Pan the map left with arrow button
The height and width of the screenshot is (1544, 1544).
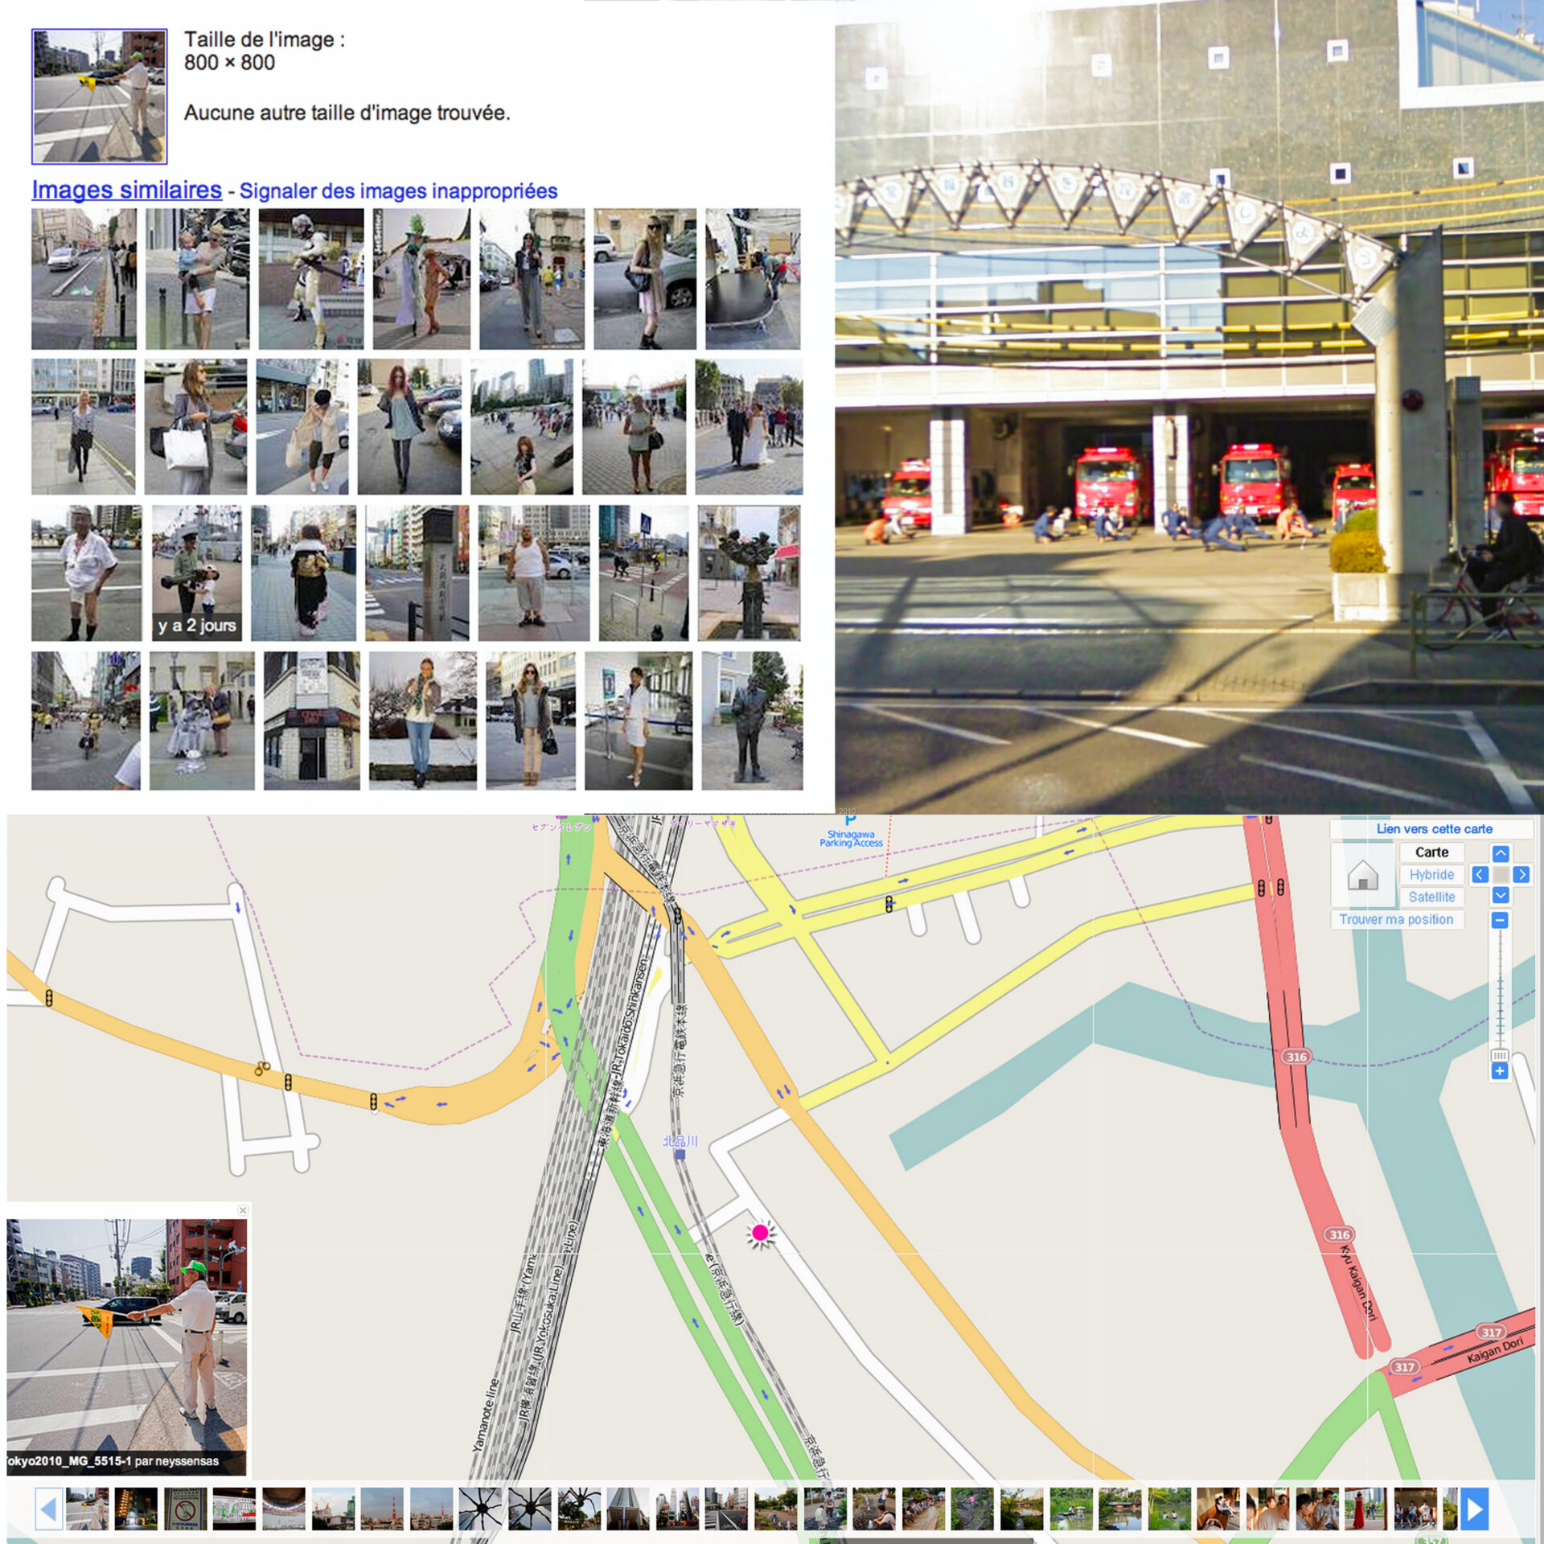[1479, 874]
